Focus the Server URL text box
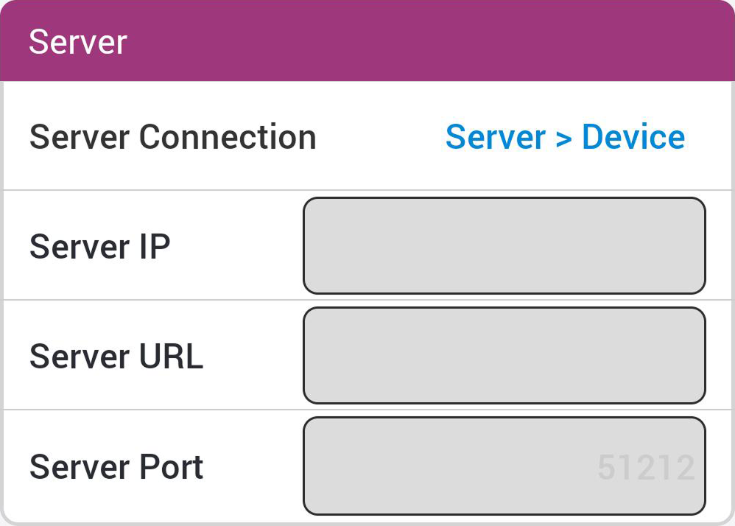 click(x=504, y=355)
